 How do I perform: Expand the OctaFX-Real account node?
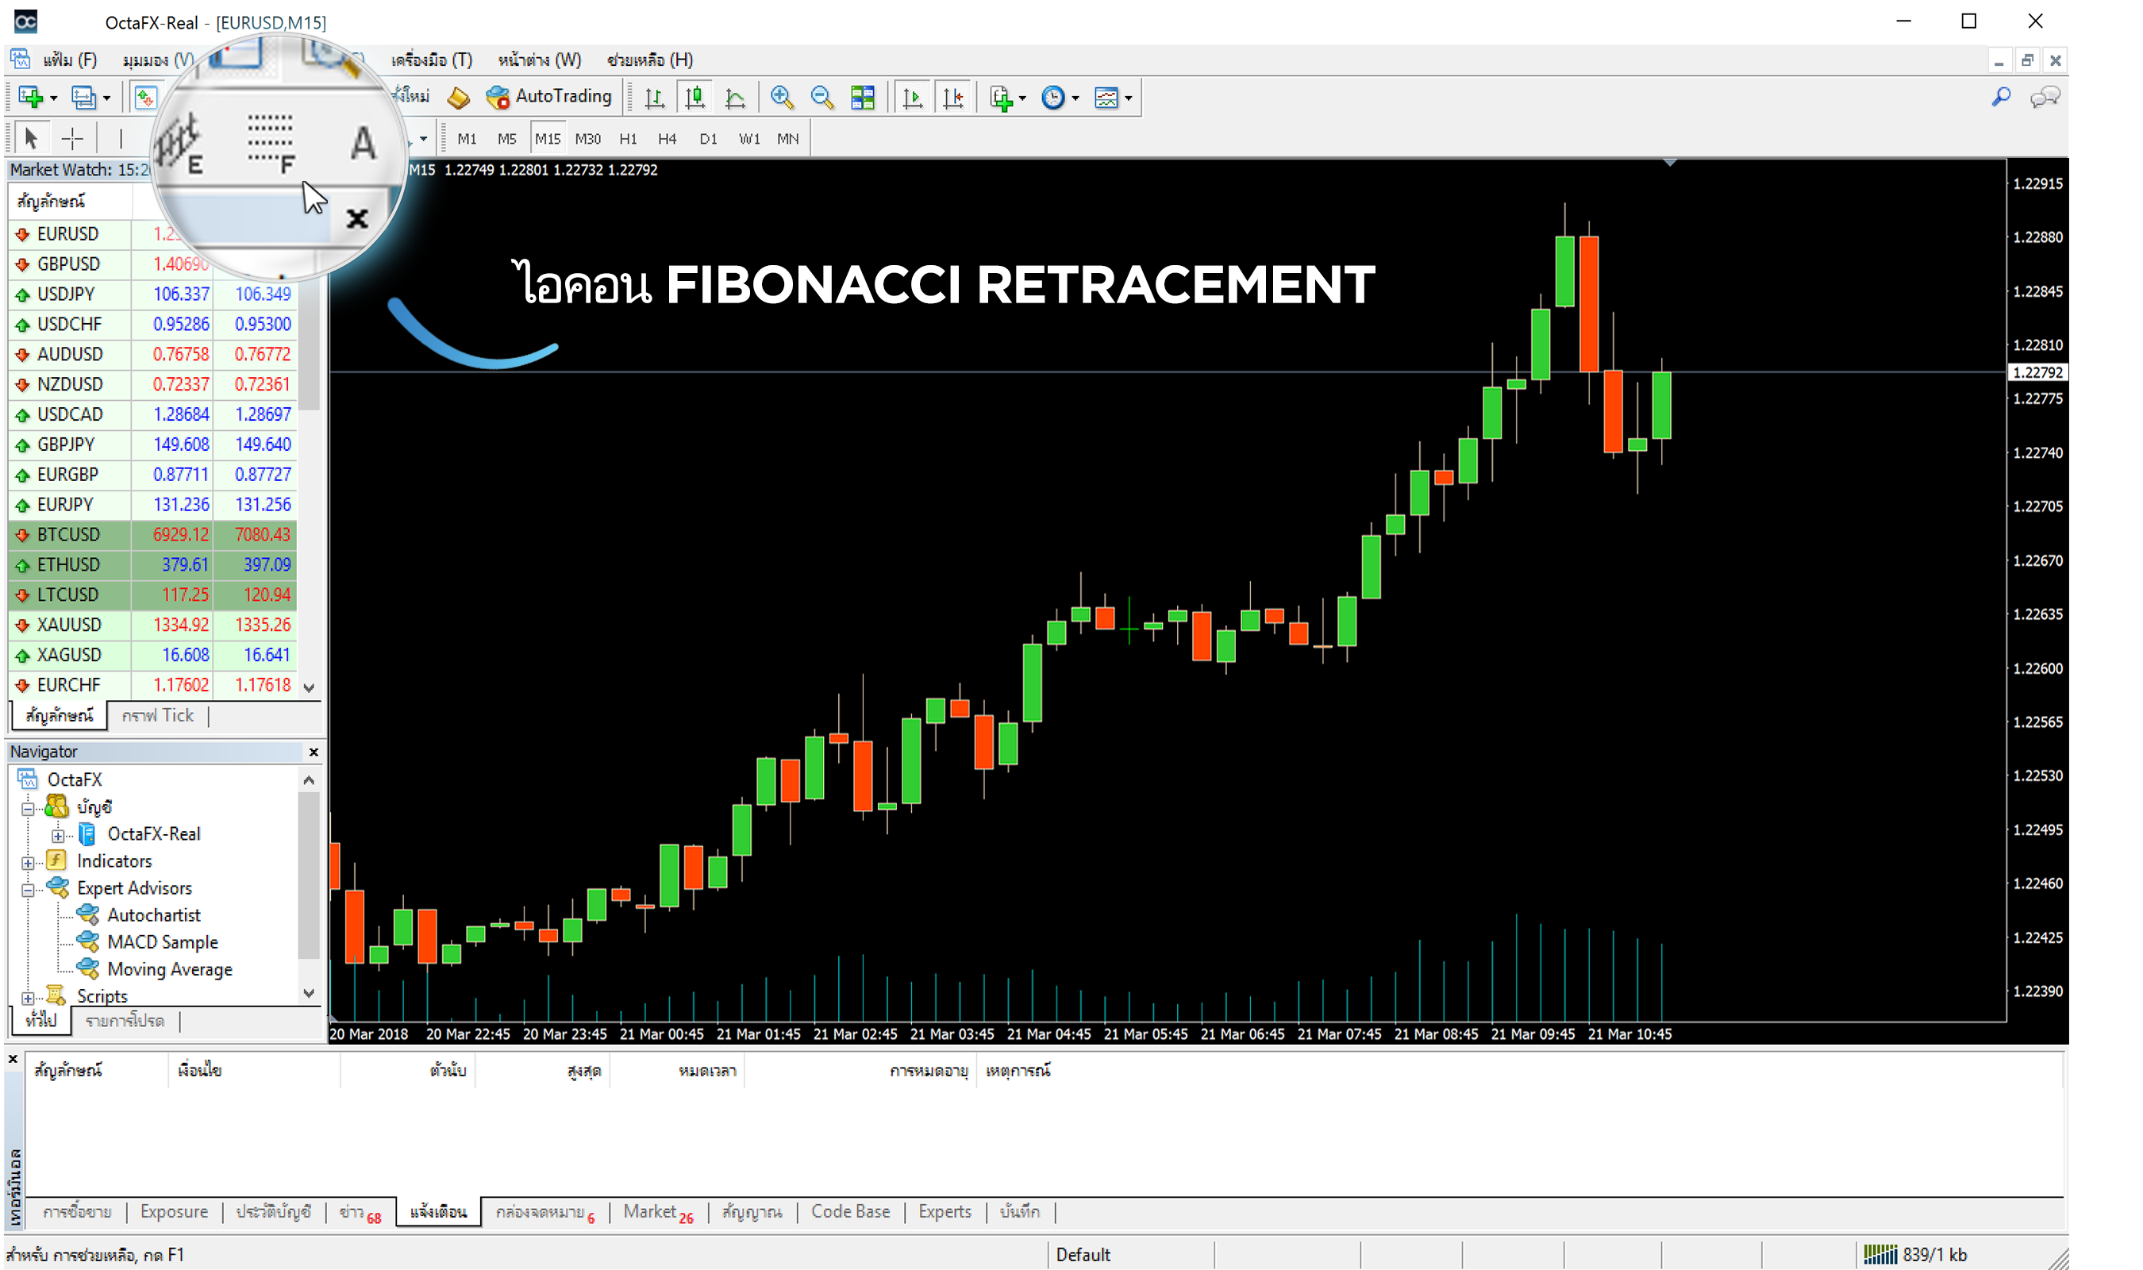click(x=57, y=836)
